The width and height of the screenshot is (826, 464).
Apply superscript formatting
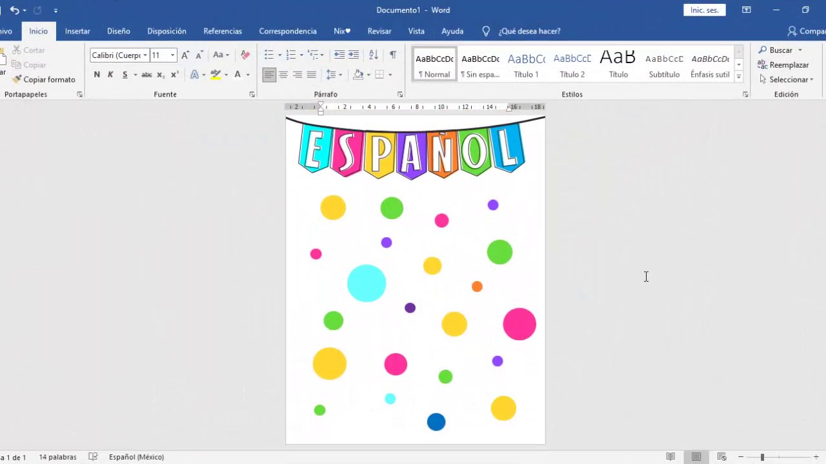(x=174, y=75)
